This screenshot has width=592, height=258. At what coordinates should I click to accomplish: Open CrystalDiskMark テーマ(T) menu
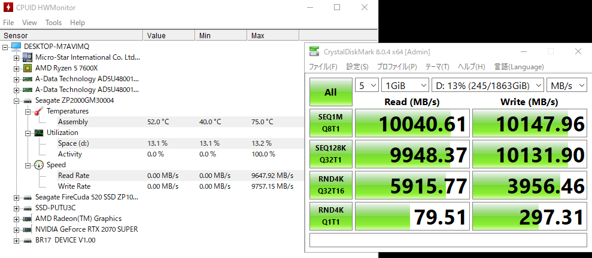[437, 67]
